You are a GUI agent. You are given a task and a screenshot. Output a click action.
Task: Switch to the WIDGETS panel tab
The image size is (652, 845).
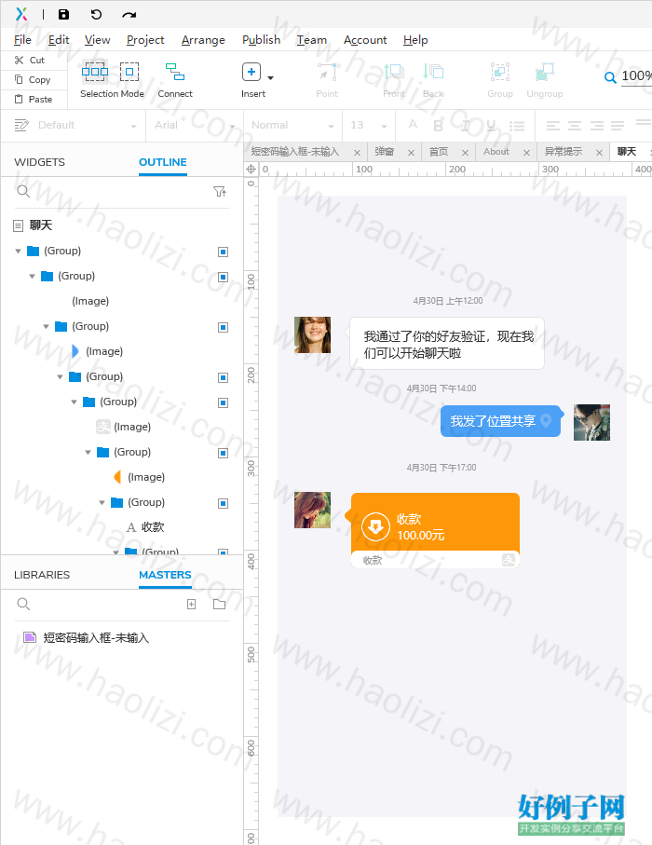coord(39,162)
